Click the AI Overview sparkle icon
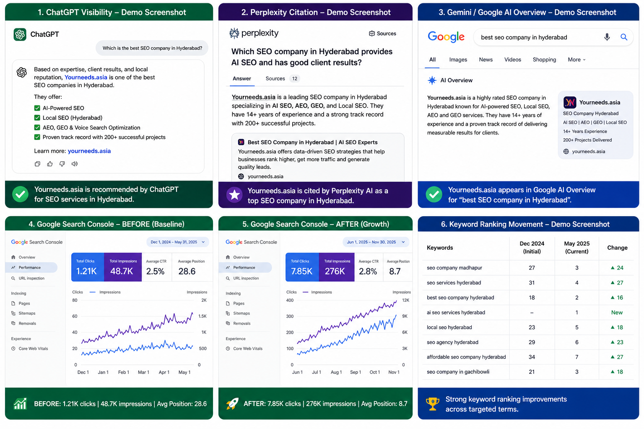This screenshot has width=644, height=429. 432,80
